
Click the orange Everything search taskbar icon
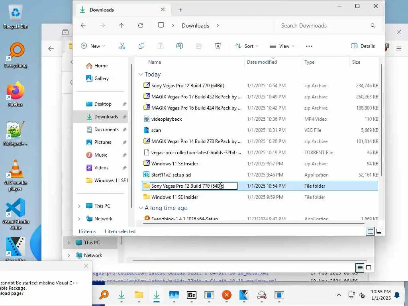coord(104,295)
